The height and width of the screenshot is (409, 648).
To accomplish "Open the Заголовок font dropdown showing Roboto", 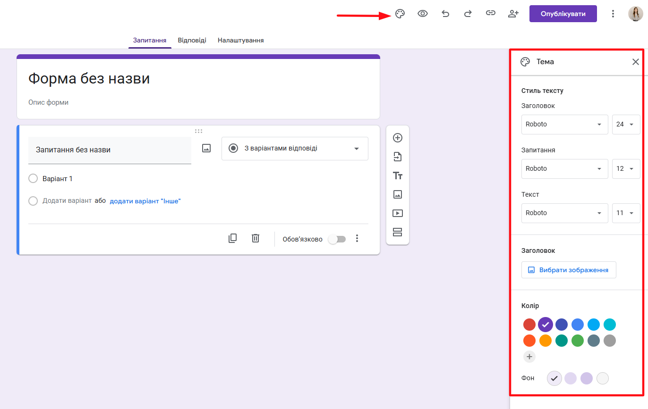I will (x=564, y=125).
